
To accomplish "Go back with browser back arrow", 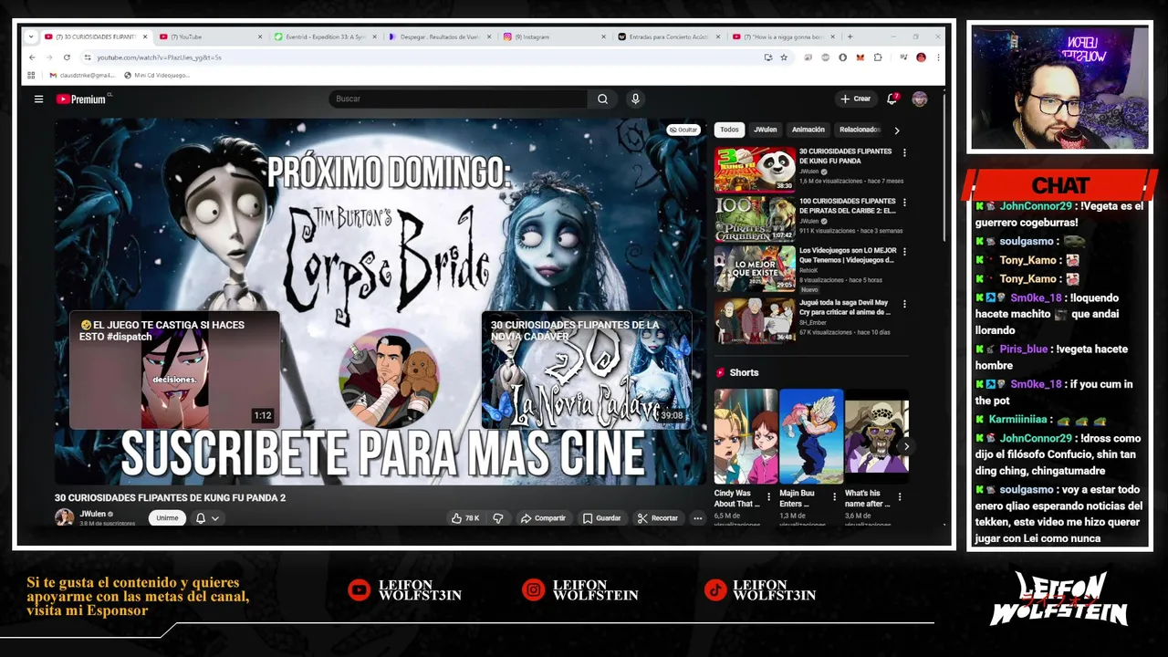I will 32,57.
